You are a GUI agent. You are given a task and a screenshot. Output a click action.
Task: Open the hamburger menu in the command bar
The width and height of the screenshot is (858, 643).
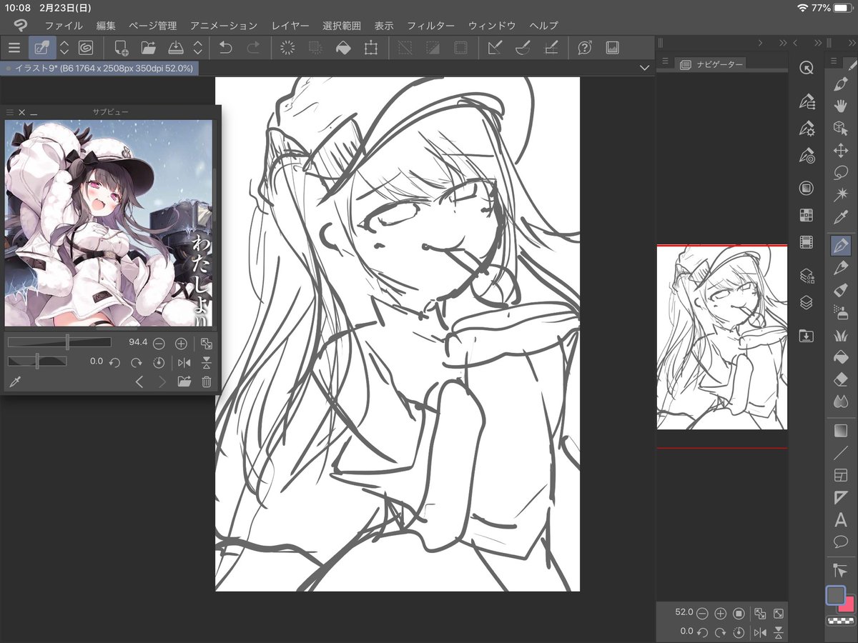pos(14,48)
